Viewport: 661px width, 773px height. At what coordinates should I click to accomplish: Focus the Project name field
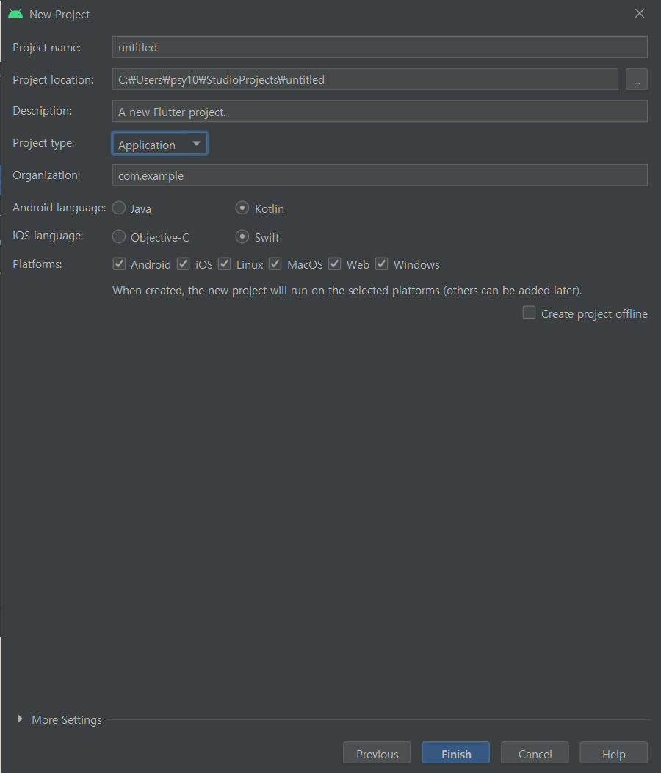coord(380,47)
